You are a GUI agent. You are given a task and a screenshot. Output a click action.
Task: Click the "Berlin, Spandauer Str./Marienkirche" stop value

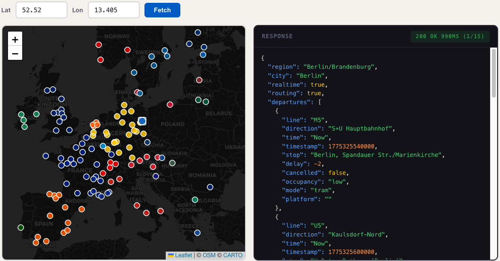click(x=376, y=155)
